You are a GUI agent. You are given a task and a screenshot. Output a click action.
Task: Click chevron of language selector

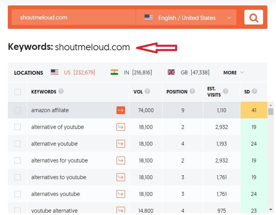(229, 18)
